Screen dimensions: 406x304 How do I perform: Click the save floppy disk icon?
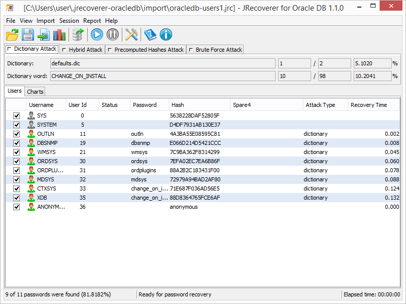(28, 34)
